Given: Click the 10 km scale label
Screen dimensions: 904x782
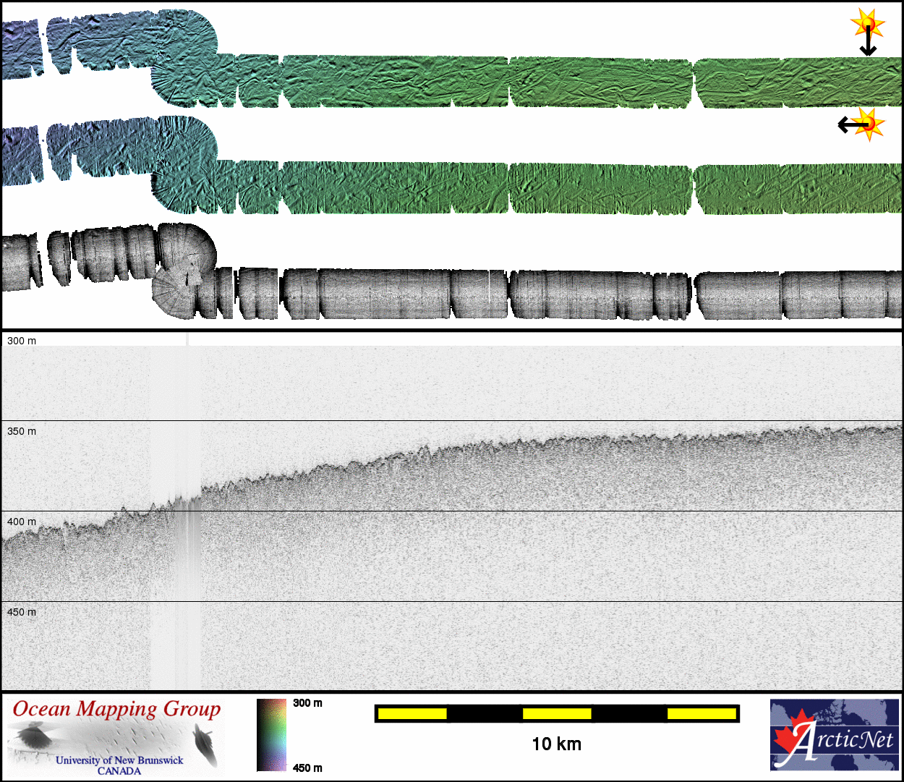Looking at the screenshot, I should pyautogui.click(x=556, y=744).
